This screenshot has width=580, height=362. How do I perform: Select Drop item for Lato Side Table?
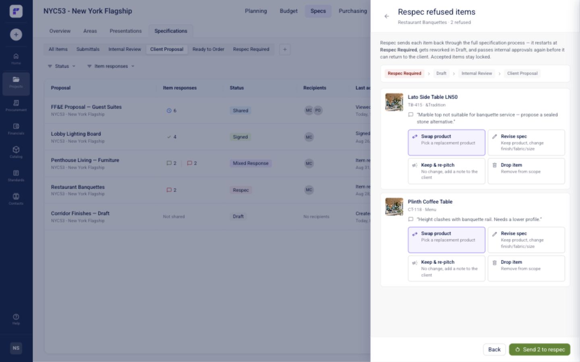point(526,171)
